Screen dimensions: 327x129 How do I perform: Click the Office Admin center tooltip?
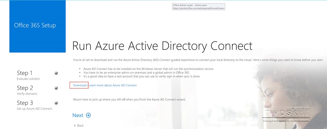[x=199, y=7]
